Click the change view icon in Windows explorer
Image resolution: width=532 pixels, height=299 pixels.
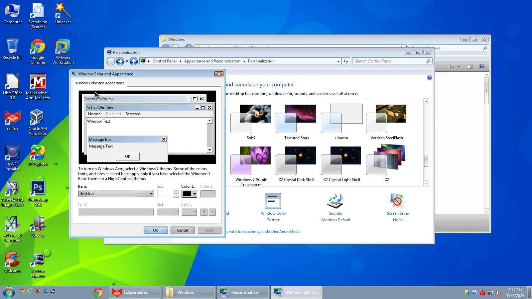pos(451,66)
